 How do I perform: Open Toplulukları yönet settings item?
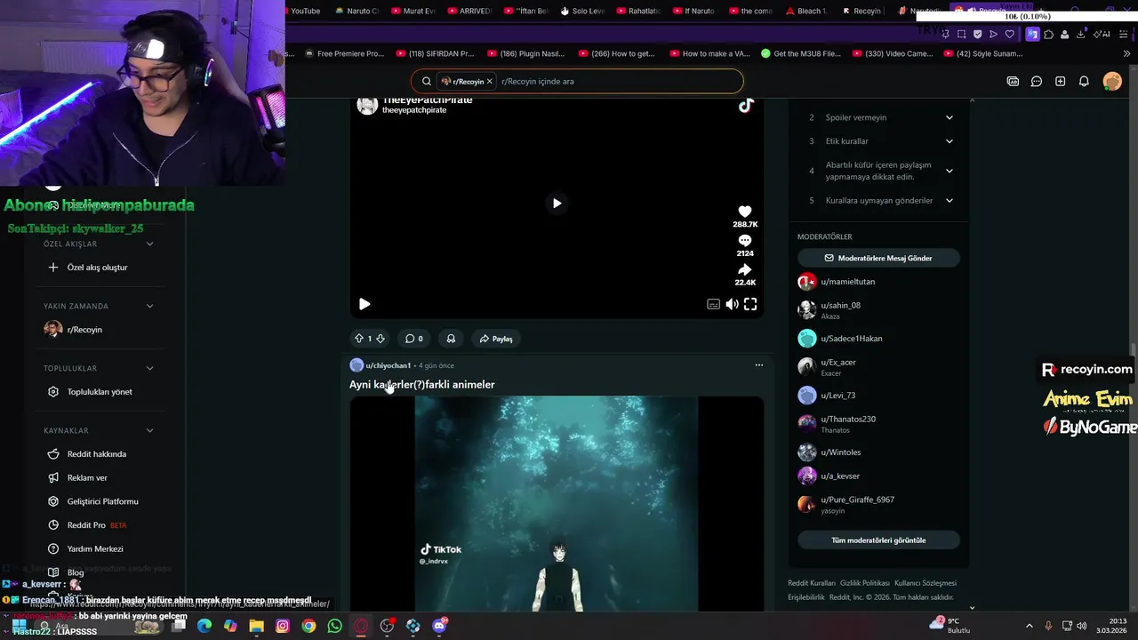point(100,392)
